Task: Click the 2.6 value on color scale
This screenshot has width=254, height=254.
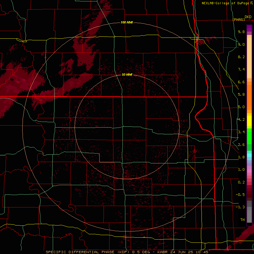Action: click(241, 145)
